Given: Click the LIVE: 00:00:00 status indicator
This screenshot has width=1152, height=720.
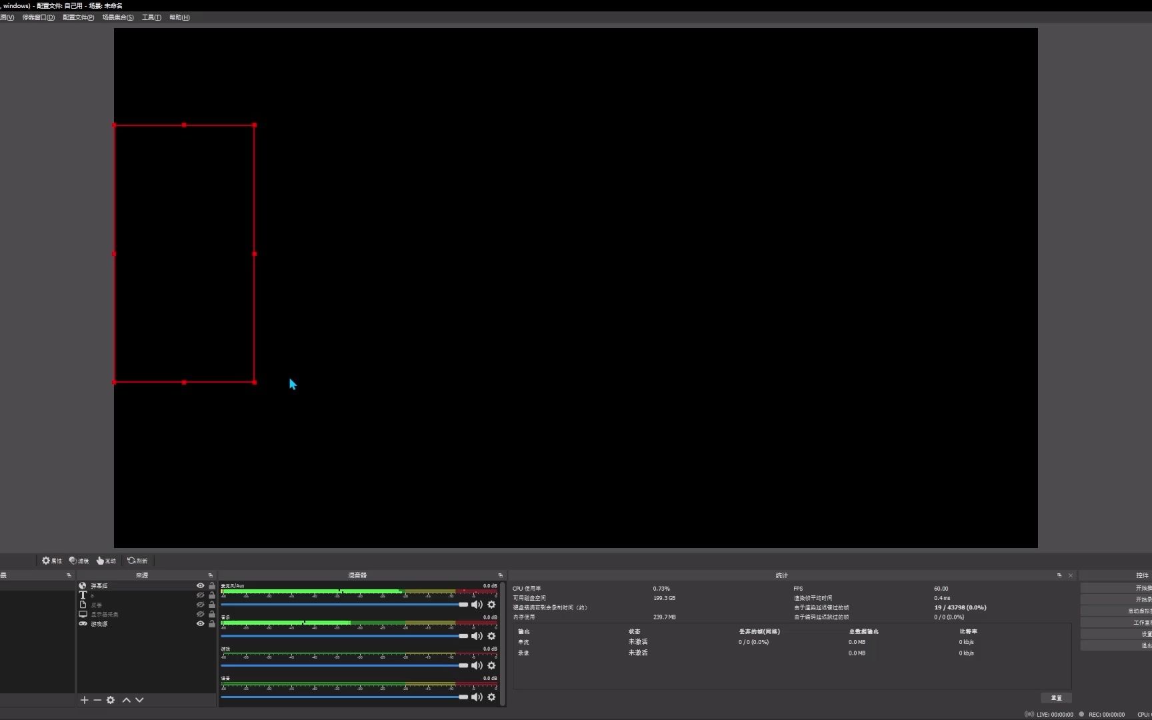Looking at the screenshot, I should tap(1049, 715).
